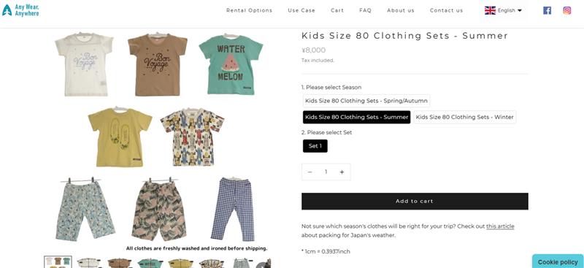Click the Any Wear, Anywhere logo
The width and height of the screenshot is (584, 268).
pos(20,10)
